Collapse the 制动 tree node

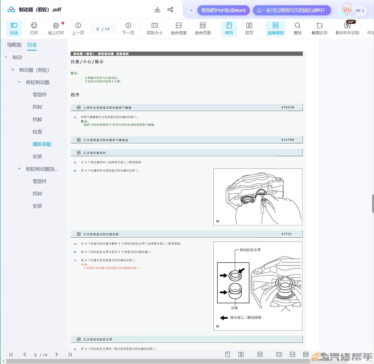6,57
